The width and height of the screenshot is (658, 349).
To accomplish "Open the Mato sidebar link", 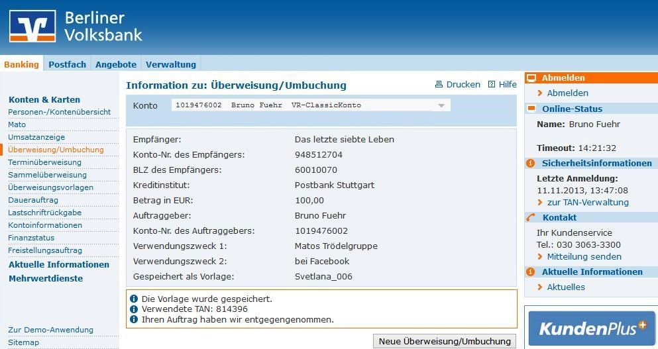I will click(17, 125).
